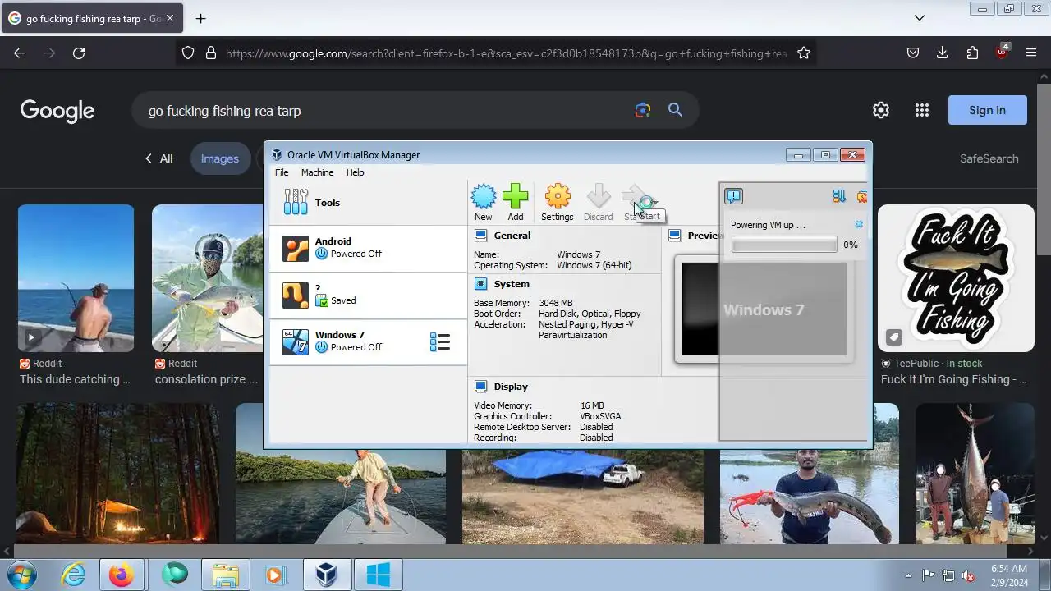This screenshot has width=1051, height=591.
Task: Click the notification center speech bubble icon
Action: 733,196
